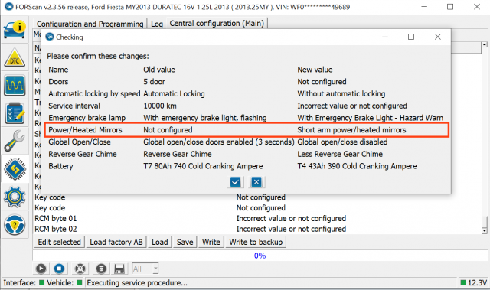Switch to Configuration and Programming tab
This screenshot has width=490, height=290.
pyautogui.click(x=90, y=24)
